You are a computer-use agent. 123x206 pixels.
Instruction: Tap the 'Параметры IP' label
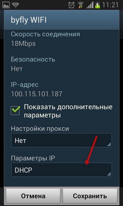click(33, 158)
